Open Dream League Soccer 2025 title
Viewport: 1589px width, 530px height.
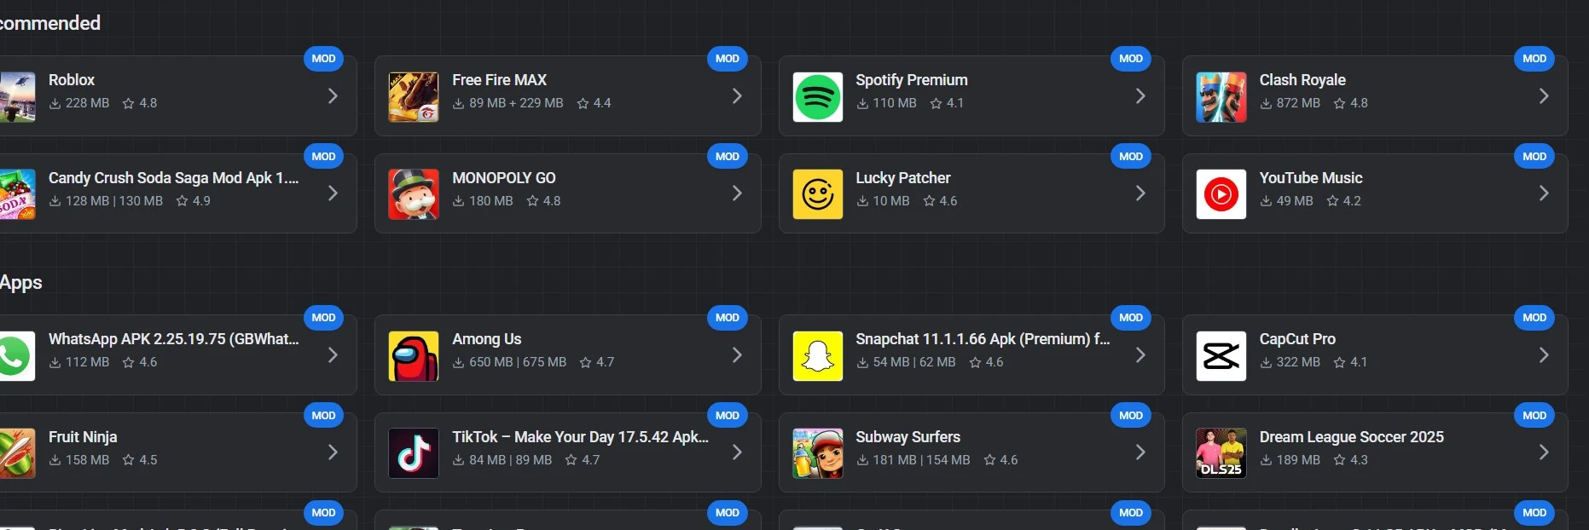click(x=1352, y=437)
